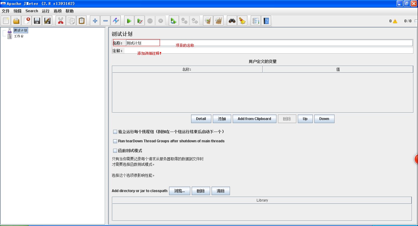
Task: Paste element with clipboard icon
Action: click(82, 21)
